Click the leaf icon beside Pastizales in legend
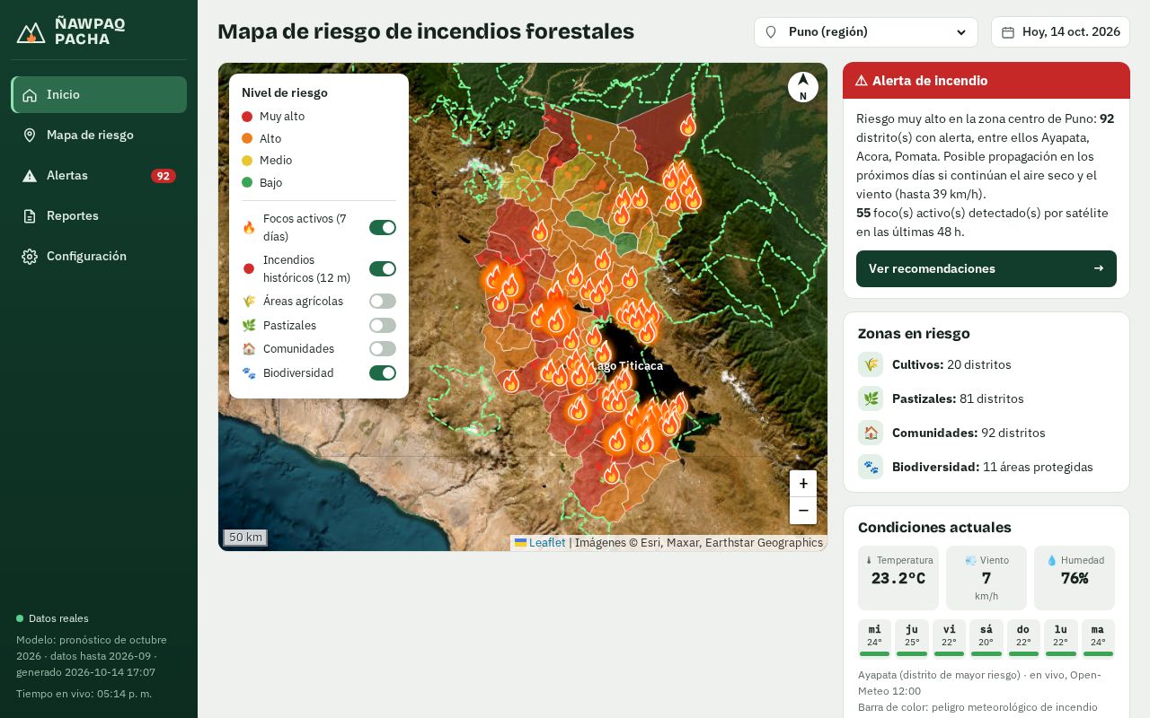This screenshot has width=1150, height=718. [249, 325]
